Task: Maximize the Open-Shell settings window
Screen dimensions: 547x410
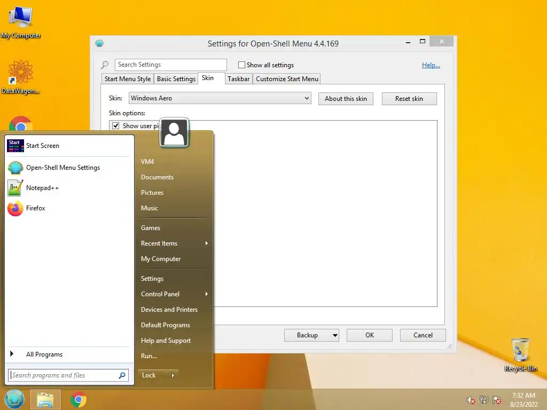Action: 422,42
